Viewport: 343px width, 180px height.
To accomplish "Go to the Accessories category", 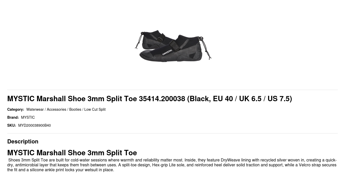I will point(56,110).
